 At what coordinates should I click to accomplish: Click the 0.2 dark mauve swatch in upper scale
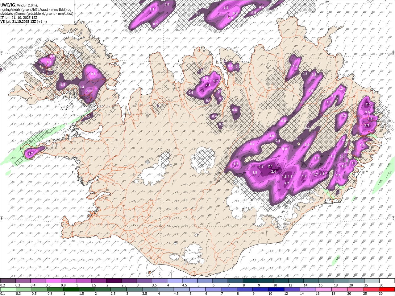pyautogui.click(x=8, y=281)
